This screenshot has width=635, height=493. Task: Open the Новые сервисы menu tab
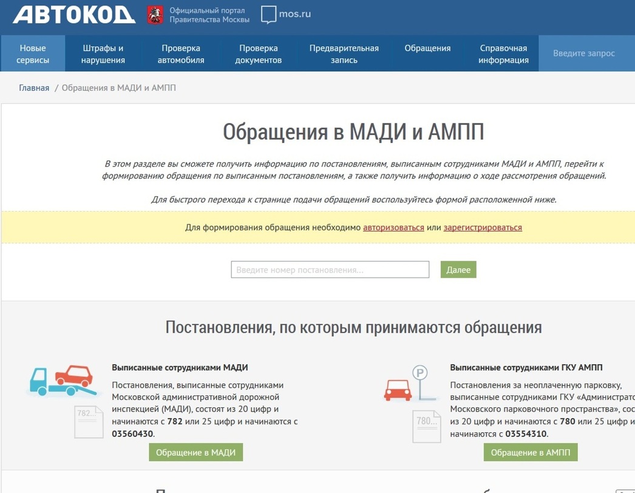[33, 54]
